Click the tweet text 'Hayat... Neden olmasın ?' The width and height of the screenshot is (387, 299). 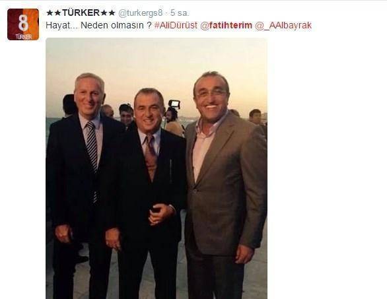(98, 25)
